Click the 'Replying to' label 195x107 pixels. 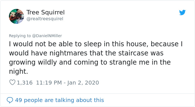click(x=20, y=36)
